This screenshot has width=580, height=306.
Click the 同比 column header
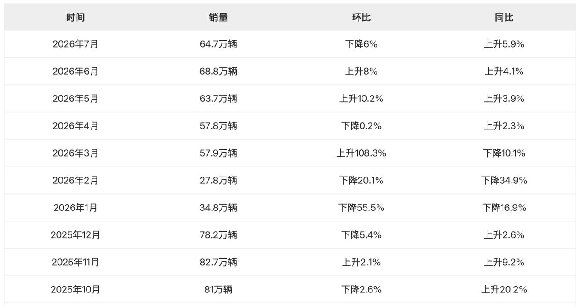click(x=504, y=17)
